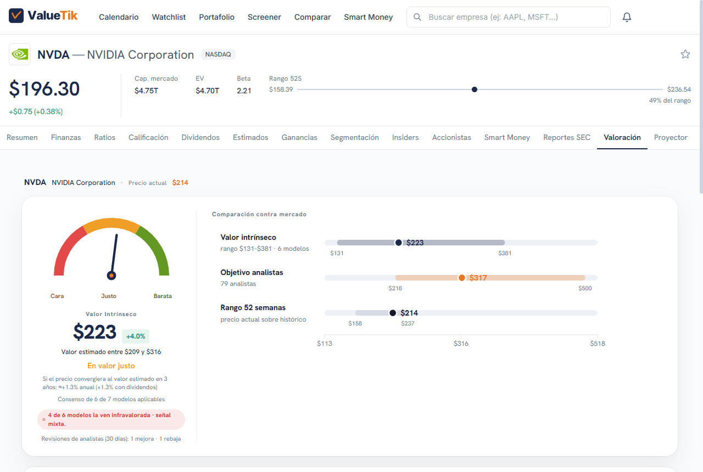The height and width of the screenshot is (472, 703).
Task: Switch to the Finanzas tab
Action: point(66,138)
